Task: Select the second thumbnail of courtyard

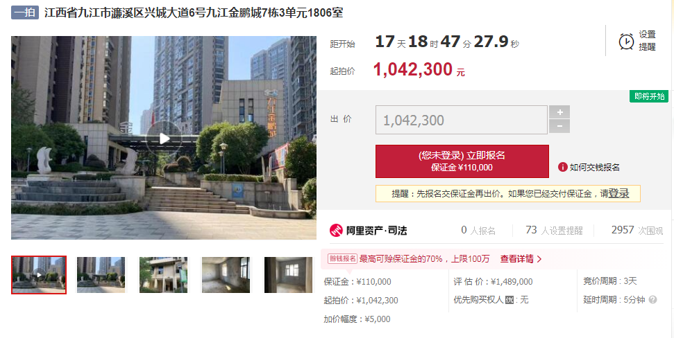Action: pyautogui.click(x=101, y=275)
